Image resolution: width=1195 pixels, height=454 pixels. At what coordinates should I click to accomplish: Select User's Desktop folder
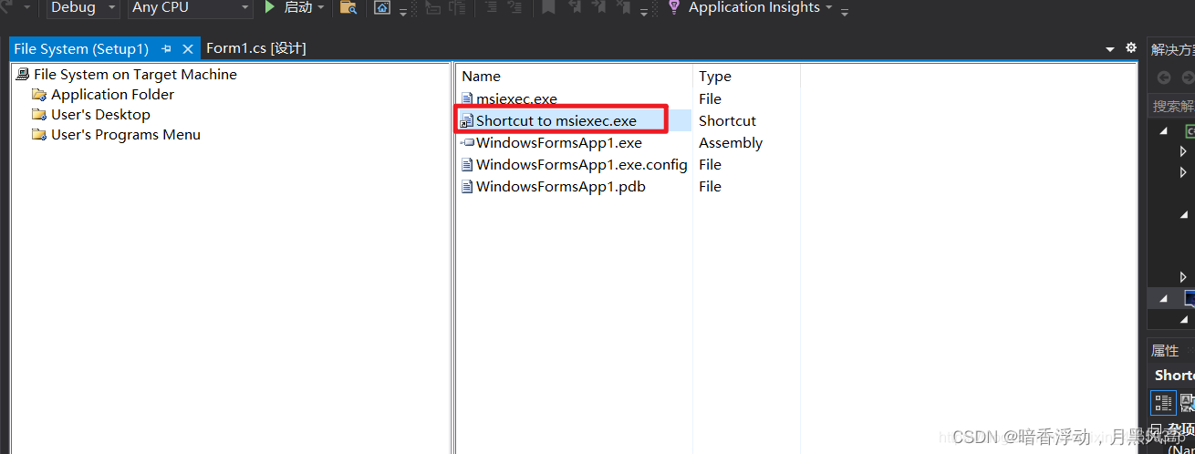(x=100, y=115)
